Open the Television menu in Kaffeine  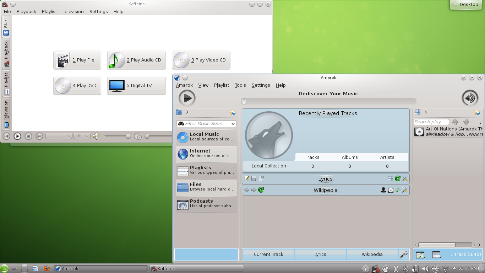(73, 12)
